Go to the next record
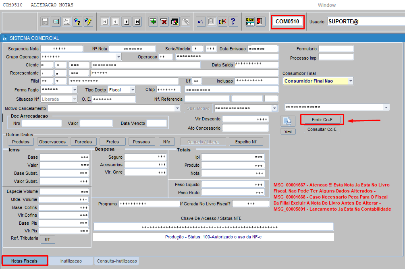 (127, 22)
